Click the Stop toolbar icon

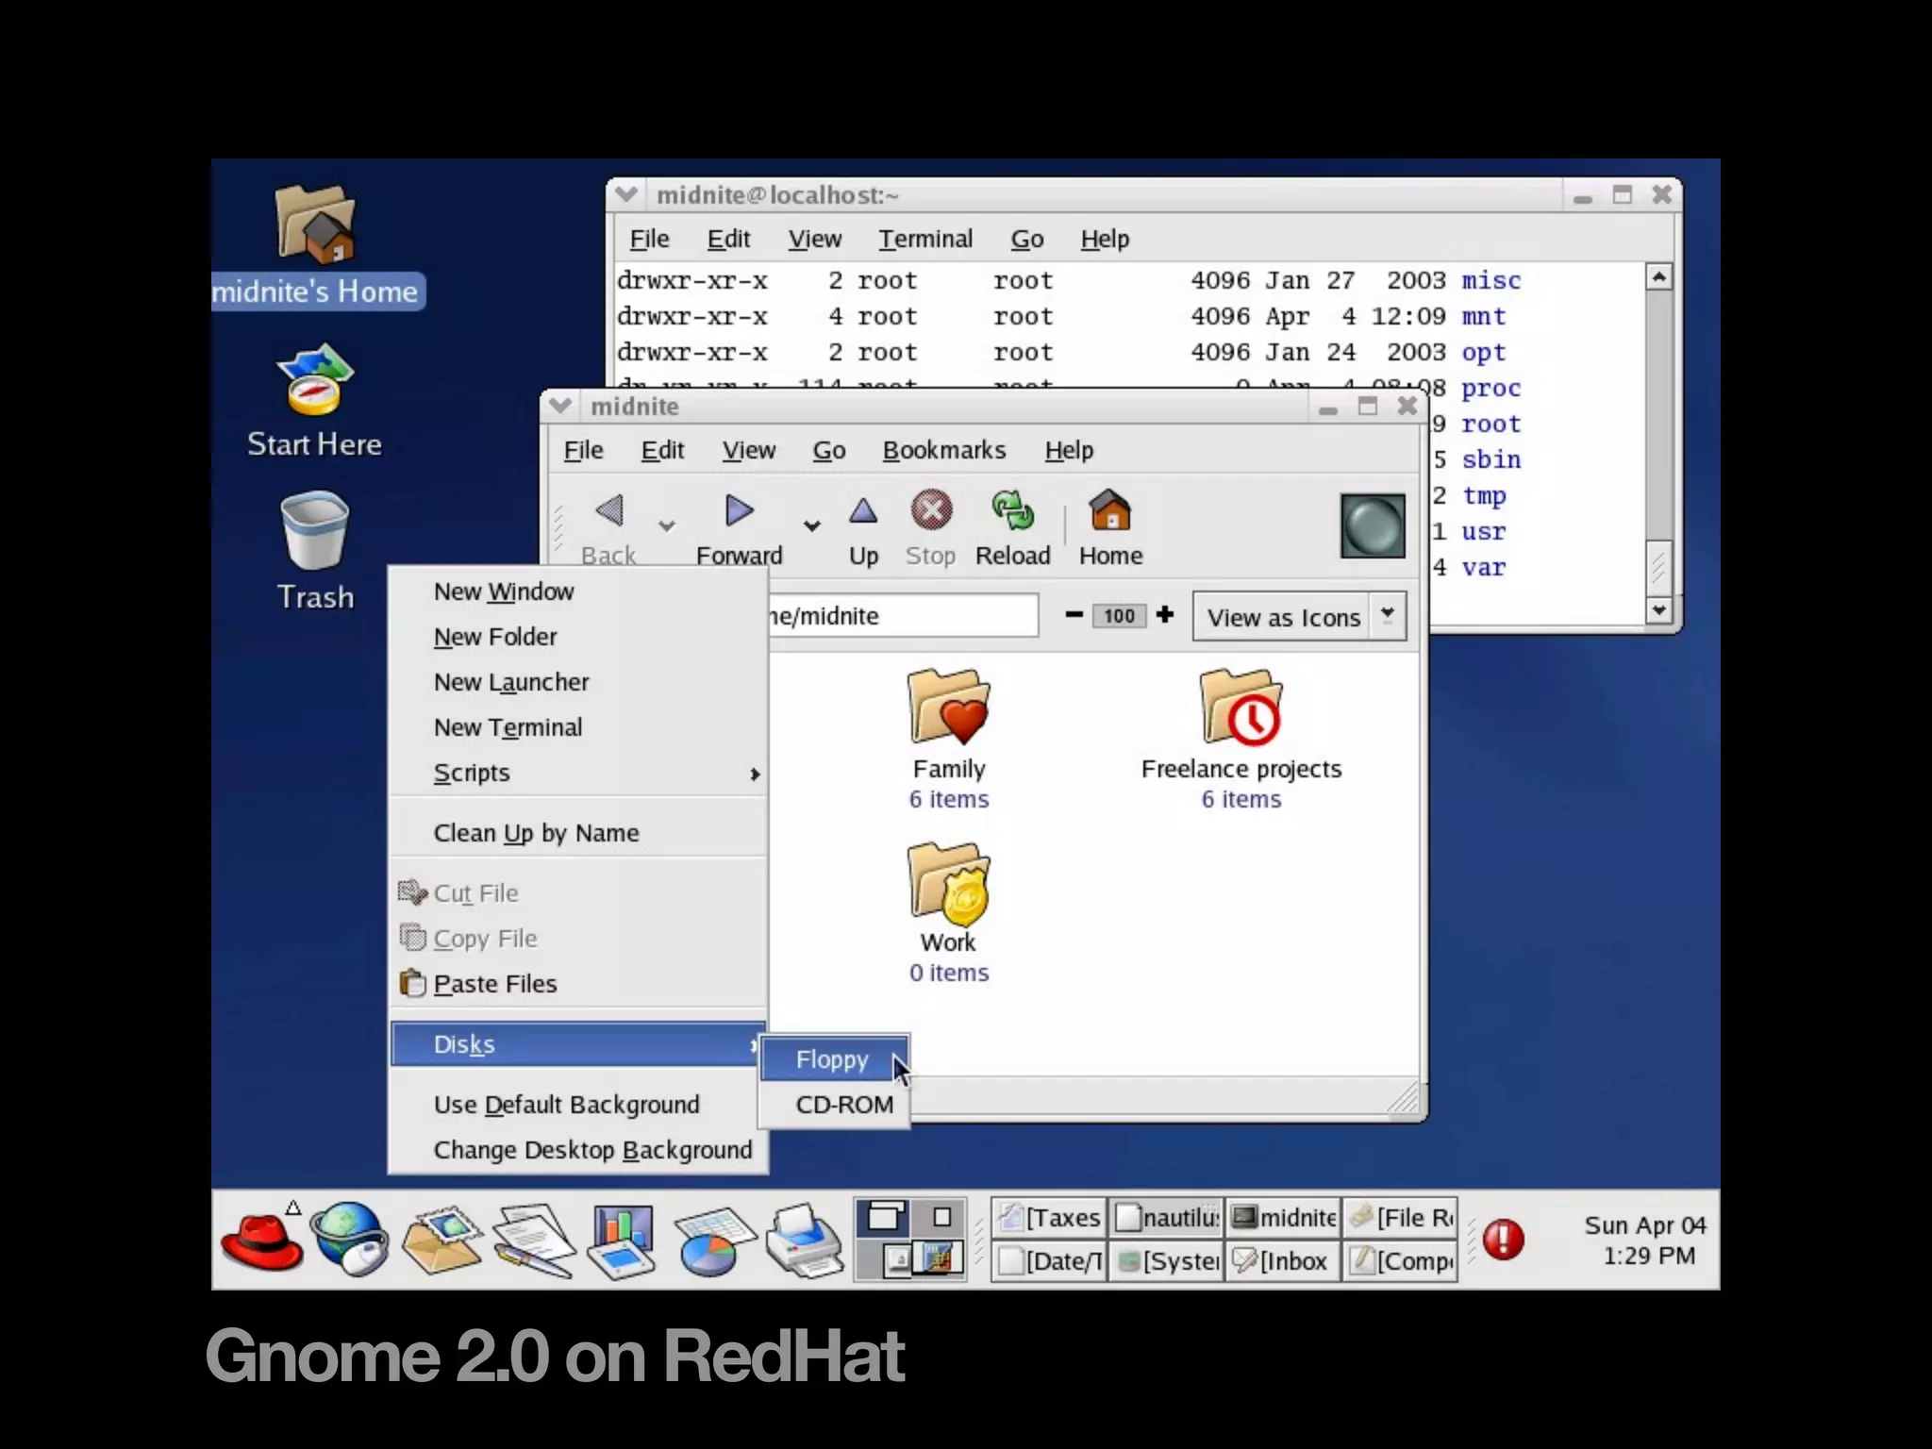931,529
